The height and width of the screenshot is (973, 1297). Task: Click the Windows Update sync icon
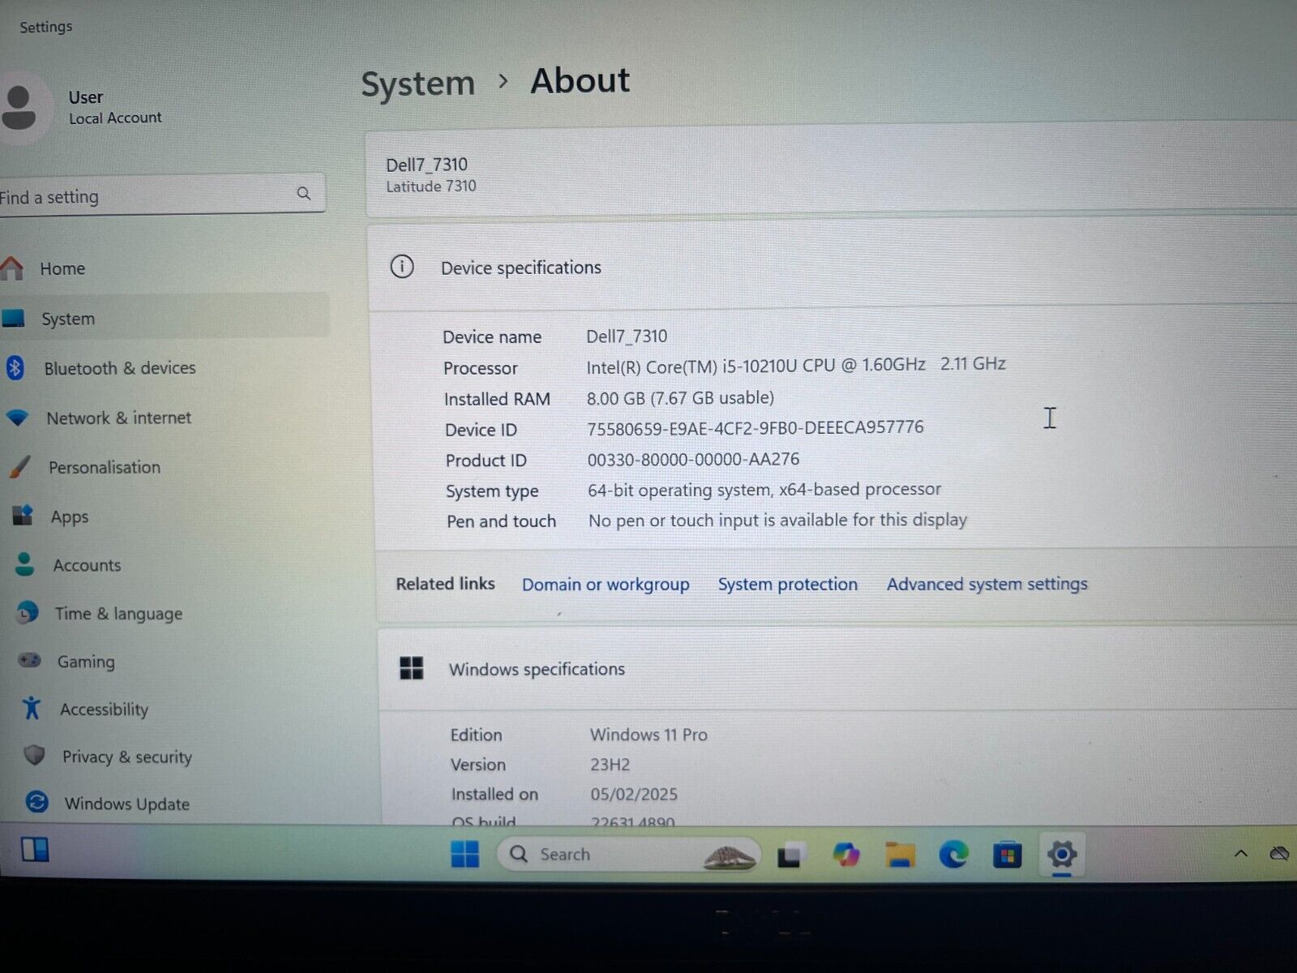(x=37, y=802)
